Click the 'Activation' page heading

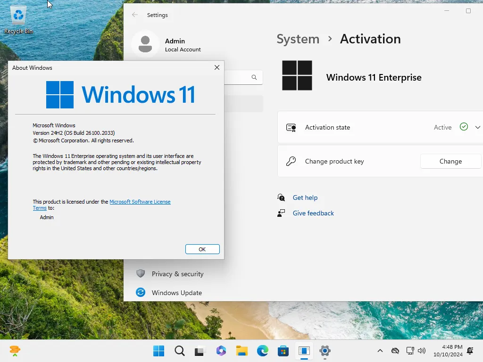click(x=370, y=39)
